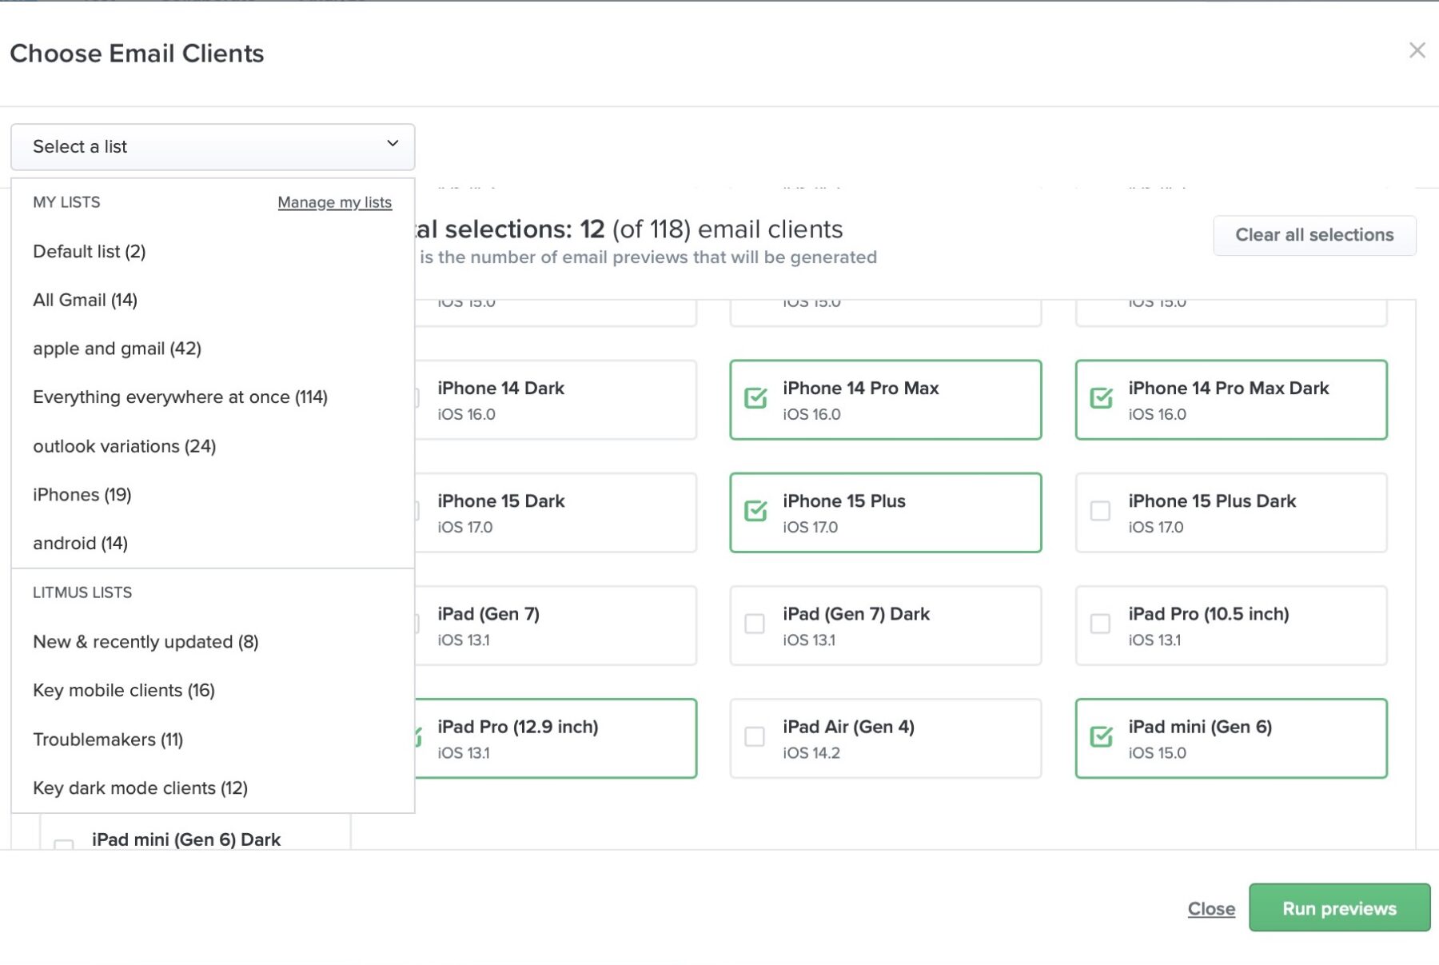
Task: Click the iPad Pro (12.9 inch) card
Action: [x=556, y=738]
